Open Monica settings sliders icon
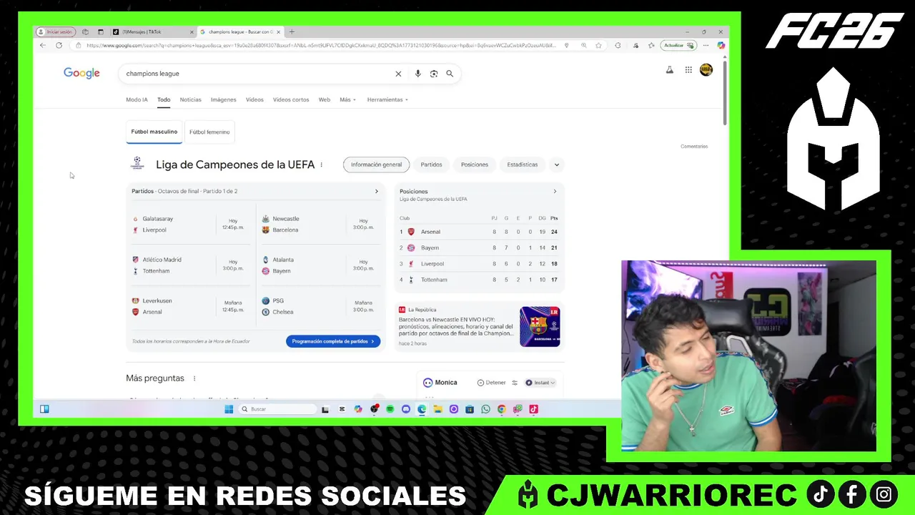This screenshot has width=915, height=515. pos(515,383)
